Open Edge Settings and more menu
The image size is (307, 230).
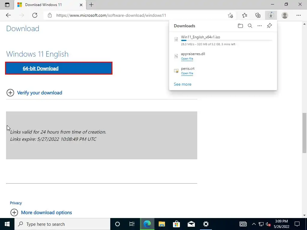click(x=298, y=15)
